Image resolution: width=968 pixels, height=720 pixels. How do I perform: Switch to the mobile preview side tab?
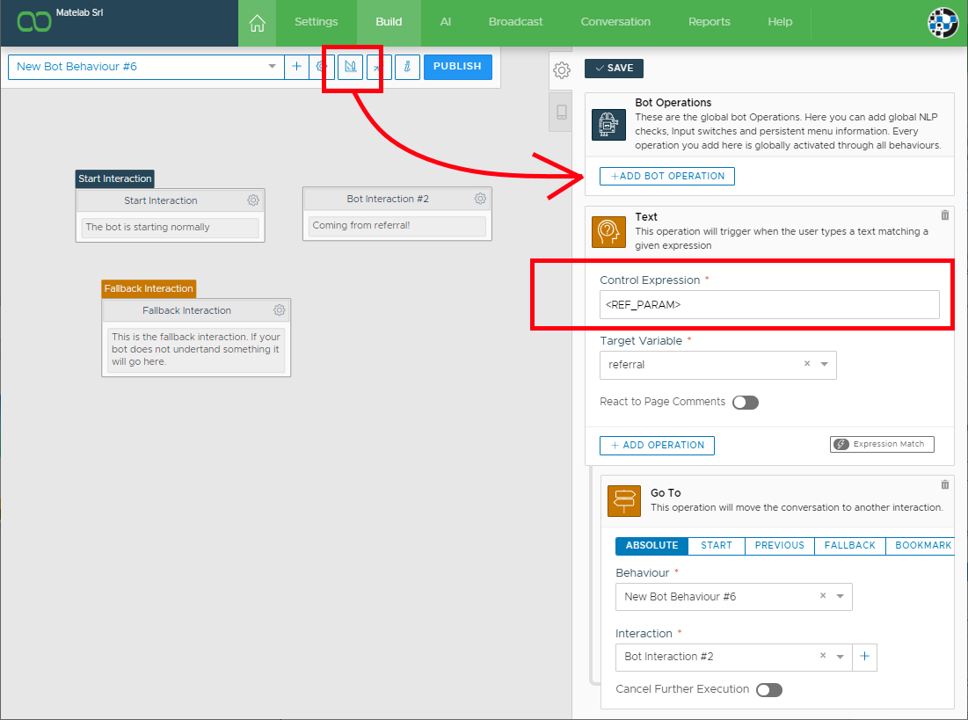pyautogui.click(x=562, y=113)
